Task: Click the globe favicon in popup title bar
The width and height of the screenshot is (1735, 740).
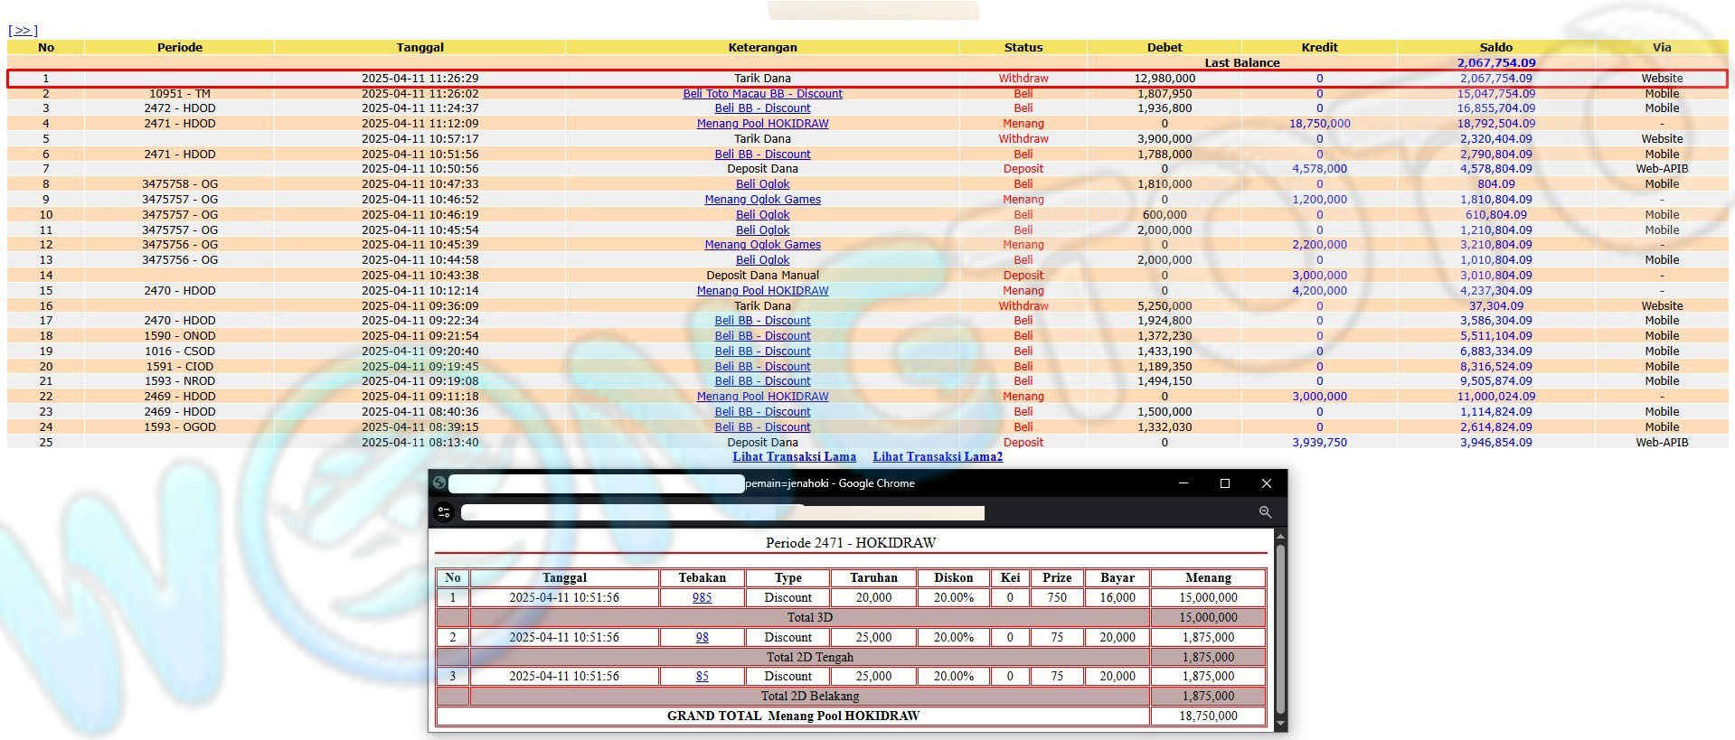Action: (x=439, y=483)
